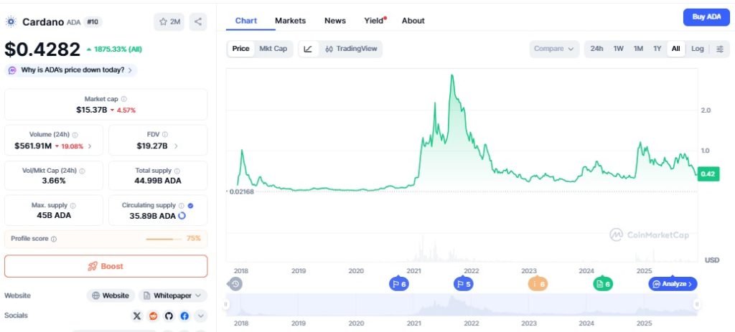735x332 pixels.
Task: Expand FDV details chevron
Action: (x=176, y=146)
